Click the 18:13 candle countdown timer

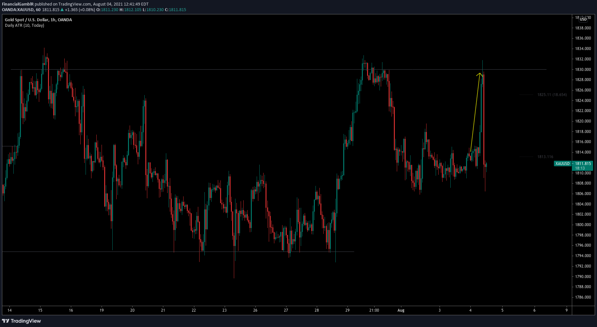(x=580, y=168)
